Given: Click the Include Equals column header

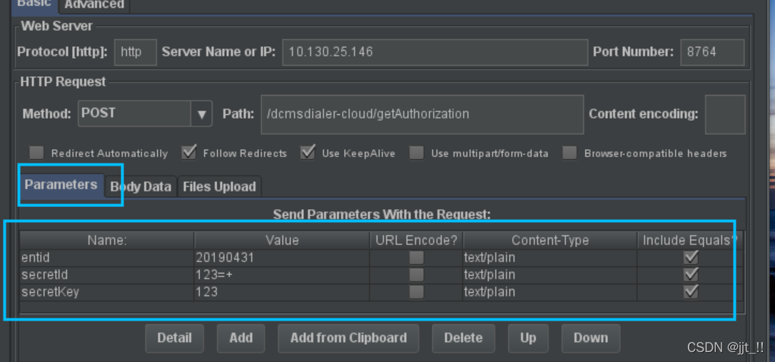Looking at the screenshot, I should coord(690,241).
